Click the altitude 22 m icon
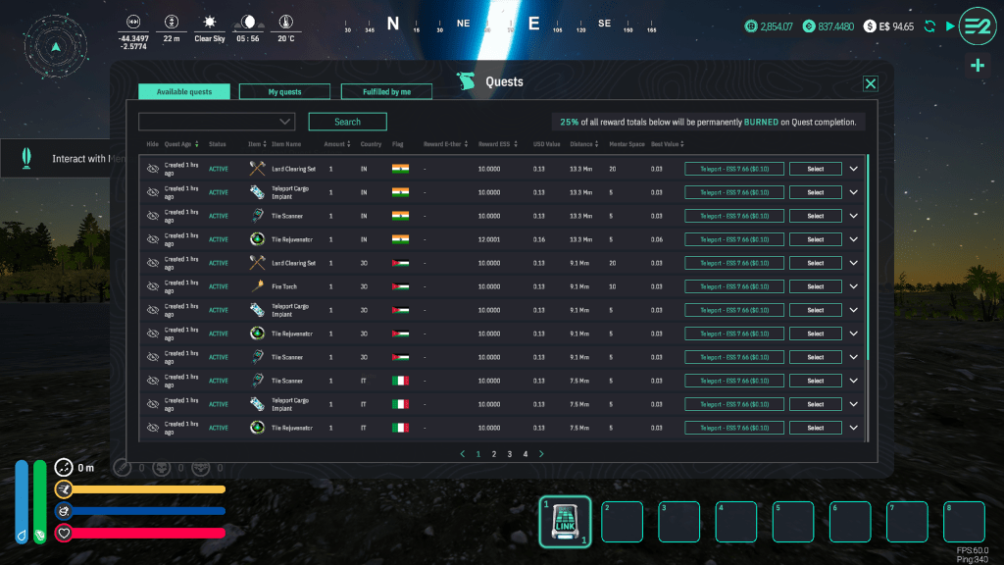 (x=171, y=22)
